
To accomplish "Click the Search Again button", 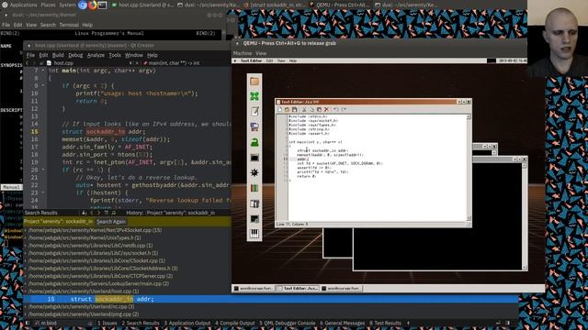I will tap(111, 222).
